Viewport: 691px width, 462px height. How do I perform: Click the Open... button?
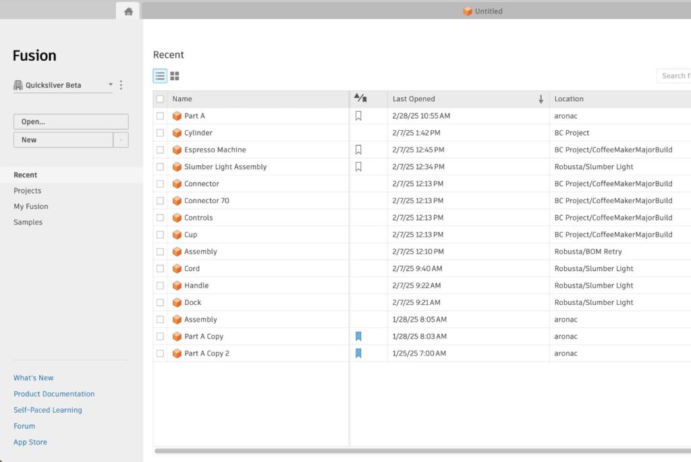click(71, 121)
